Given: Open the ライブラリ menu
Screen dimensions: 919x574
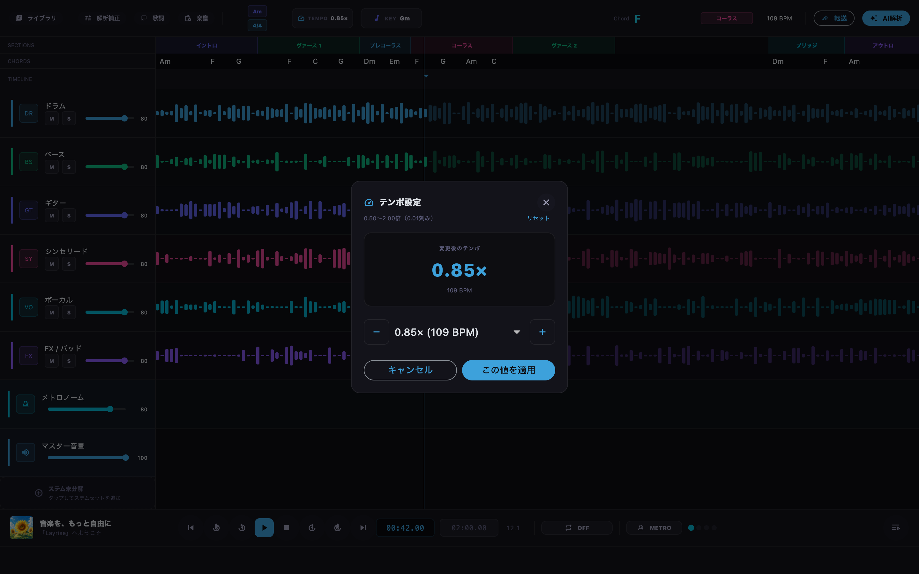Looking at the screenshot, I should click(36, 18).
